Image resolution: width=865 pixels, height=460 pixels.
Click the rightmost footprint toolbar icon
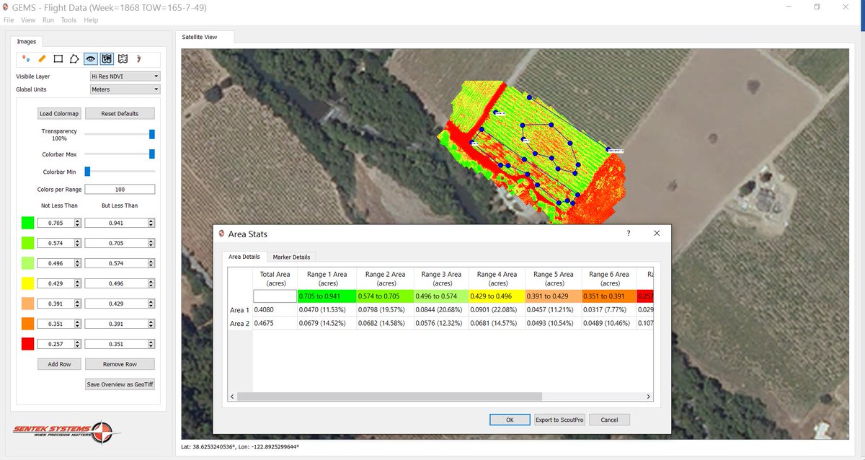139,59
